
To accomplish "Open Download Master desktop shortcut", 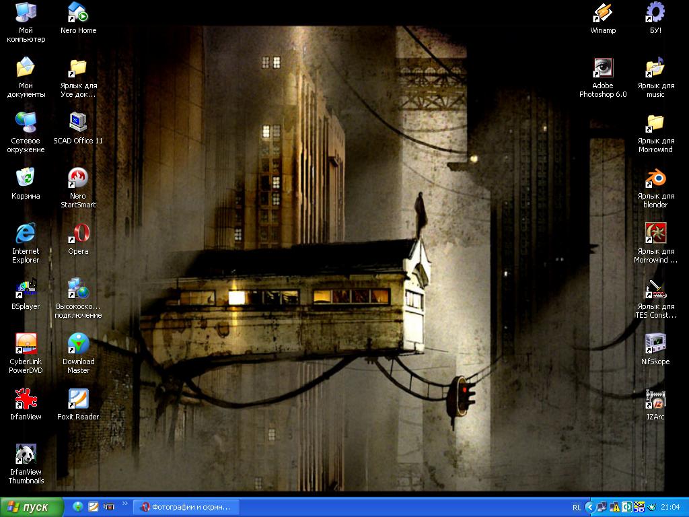I will click(x=78, y=353).
